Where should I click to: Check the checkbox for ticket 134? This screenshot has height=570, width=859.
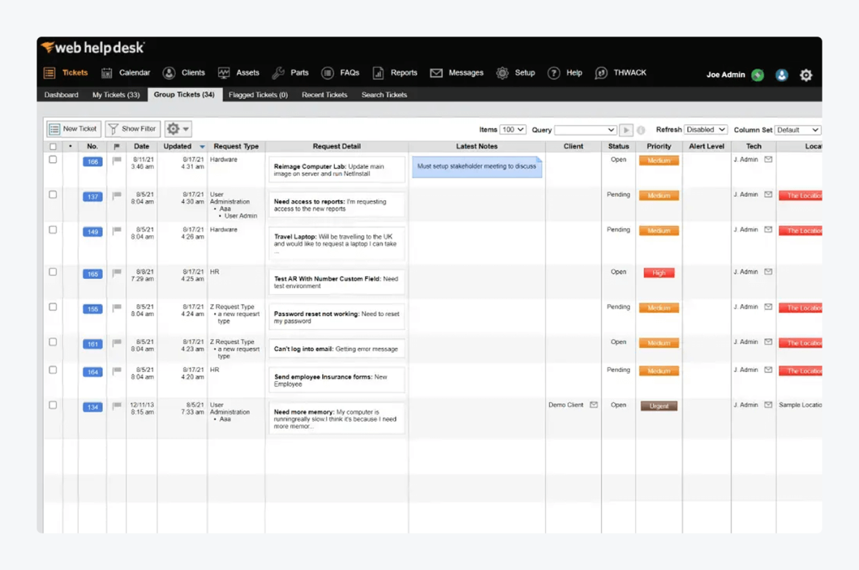click(53, 405)
